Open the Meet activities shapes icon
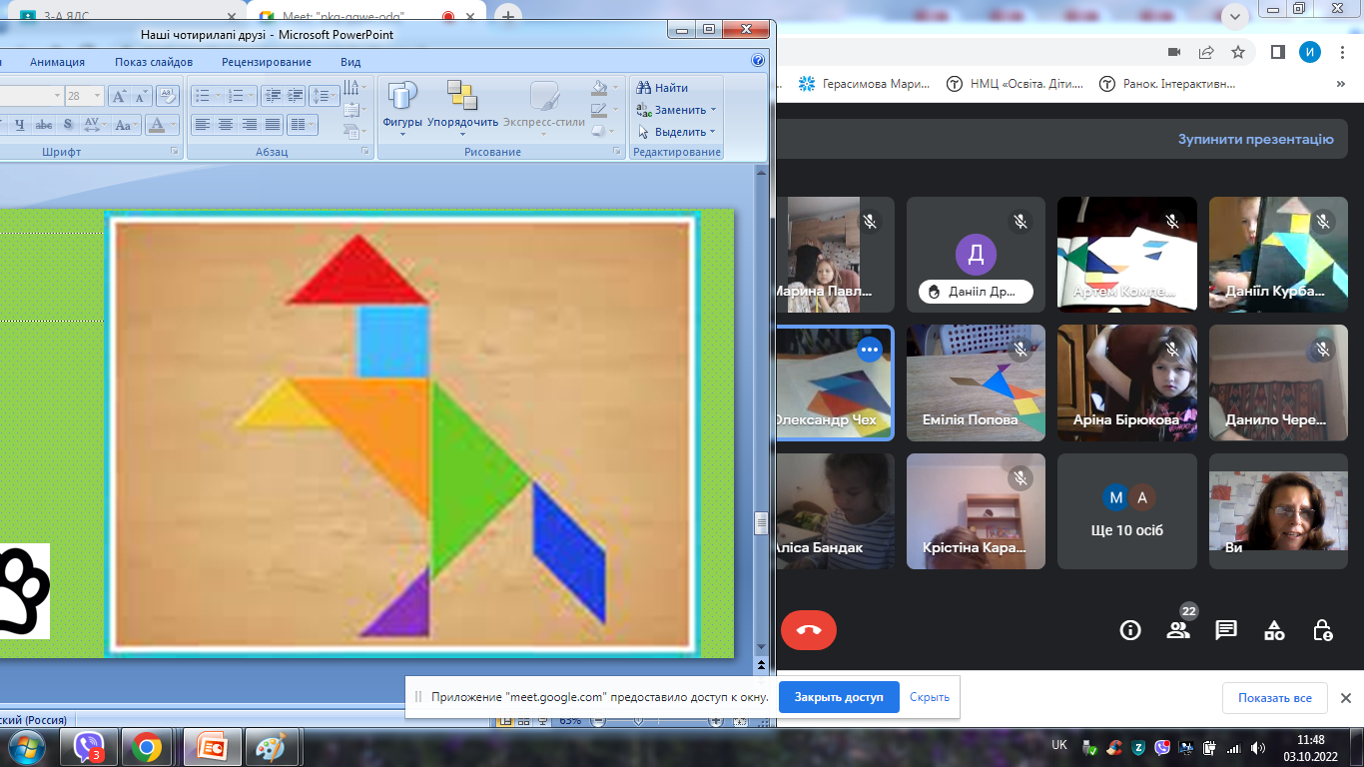The height and width of the screenshot is (767, 1364). point(1274,630)
